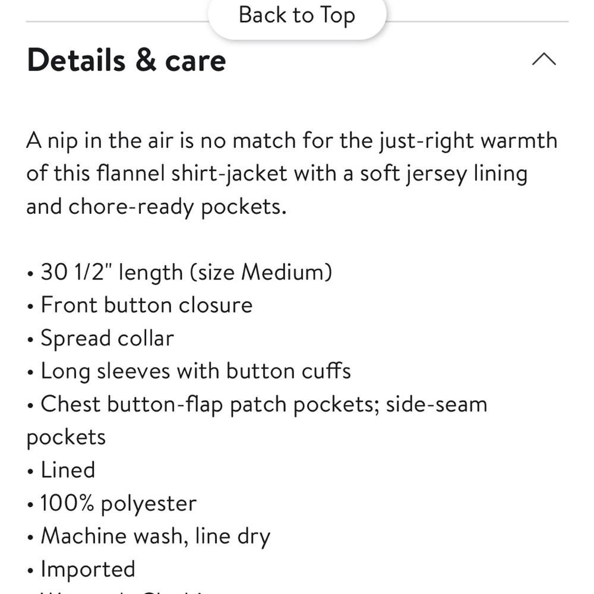Image resolution: width=594 pixels, height=594 pixels.
Task: Click the 'Lined' bullet point
Action: pos(67,470)
